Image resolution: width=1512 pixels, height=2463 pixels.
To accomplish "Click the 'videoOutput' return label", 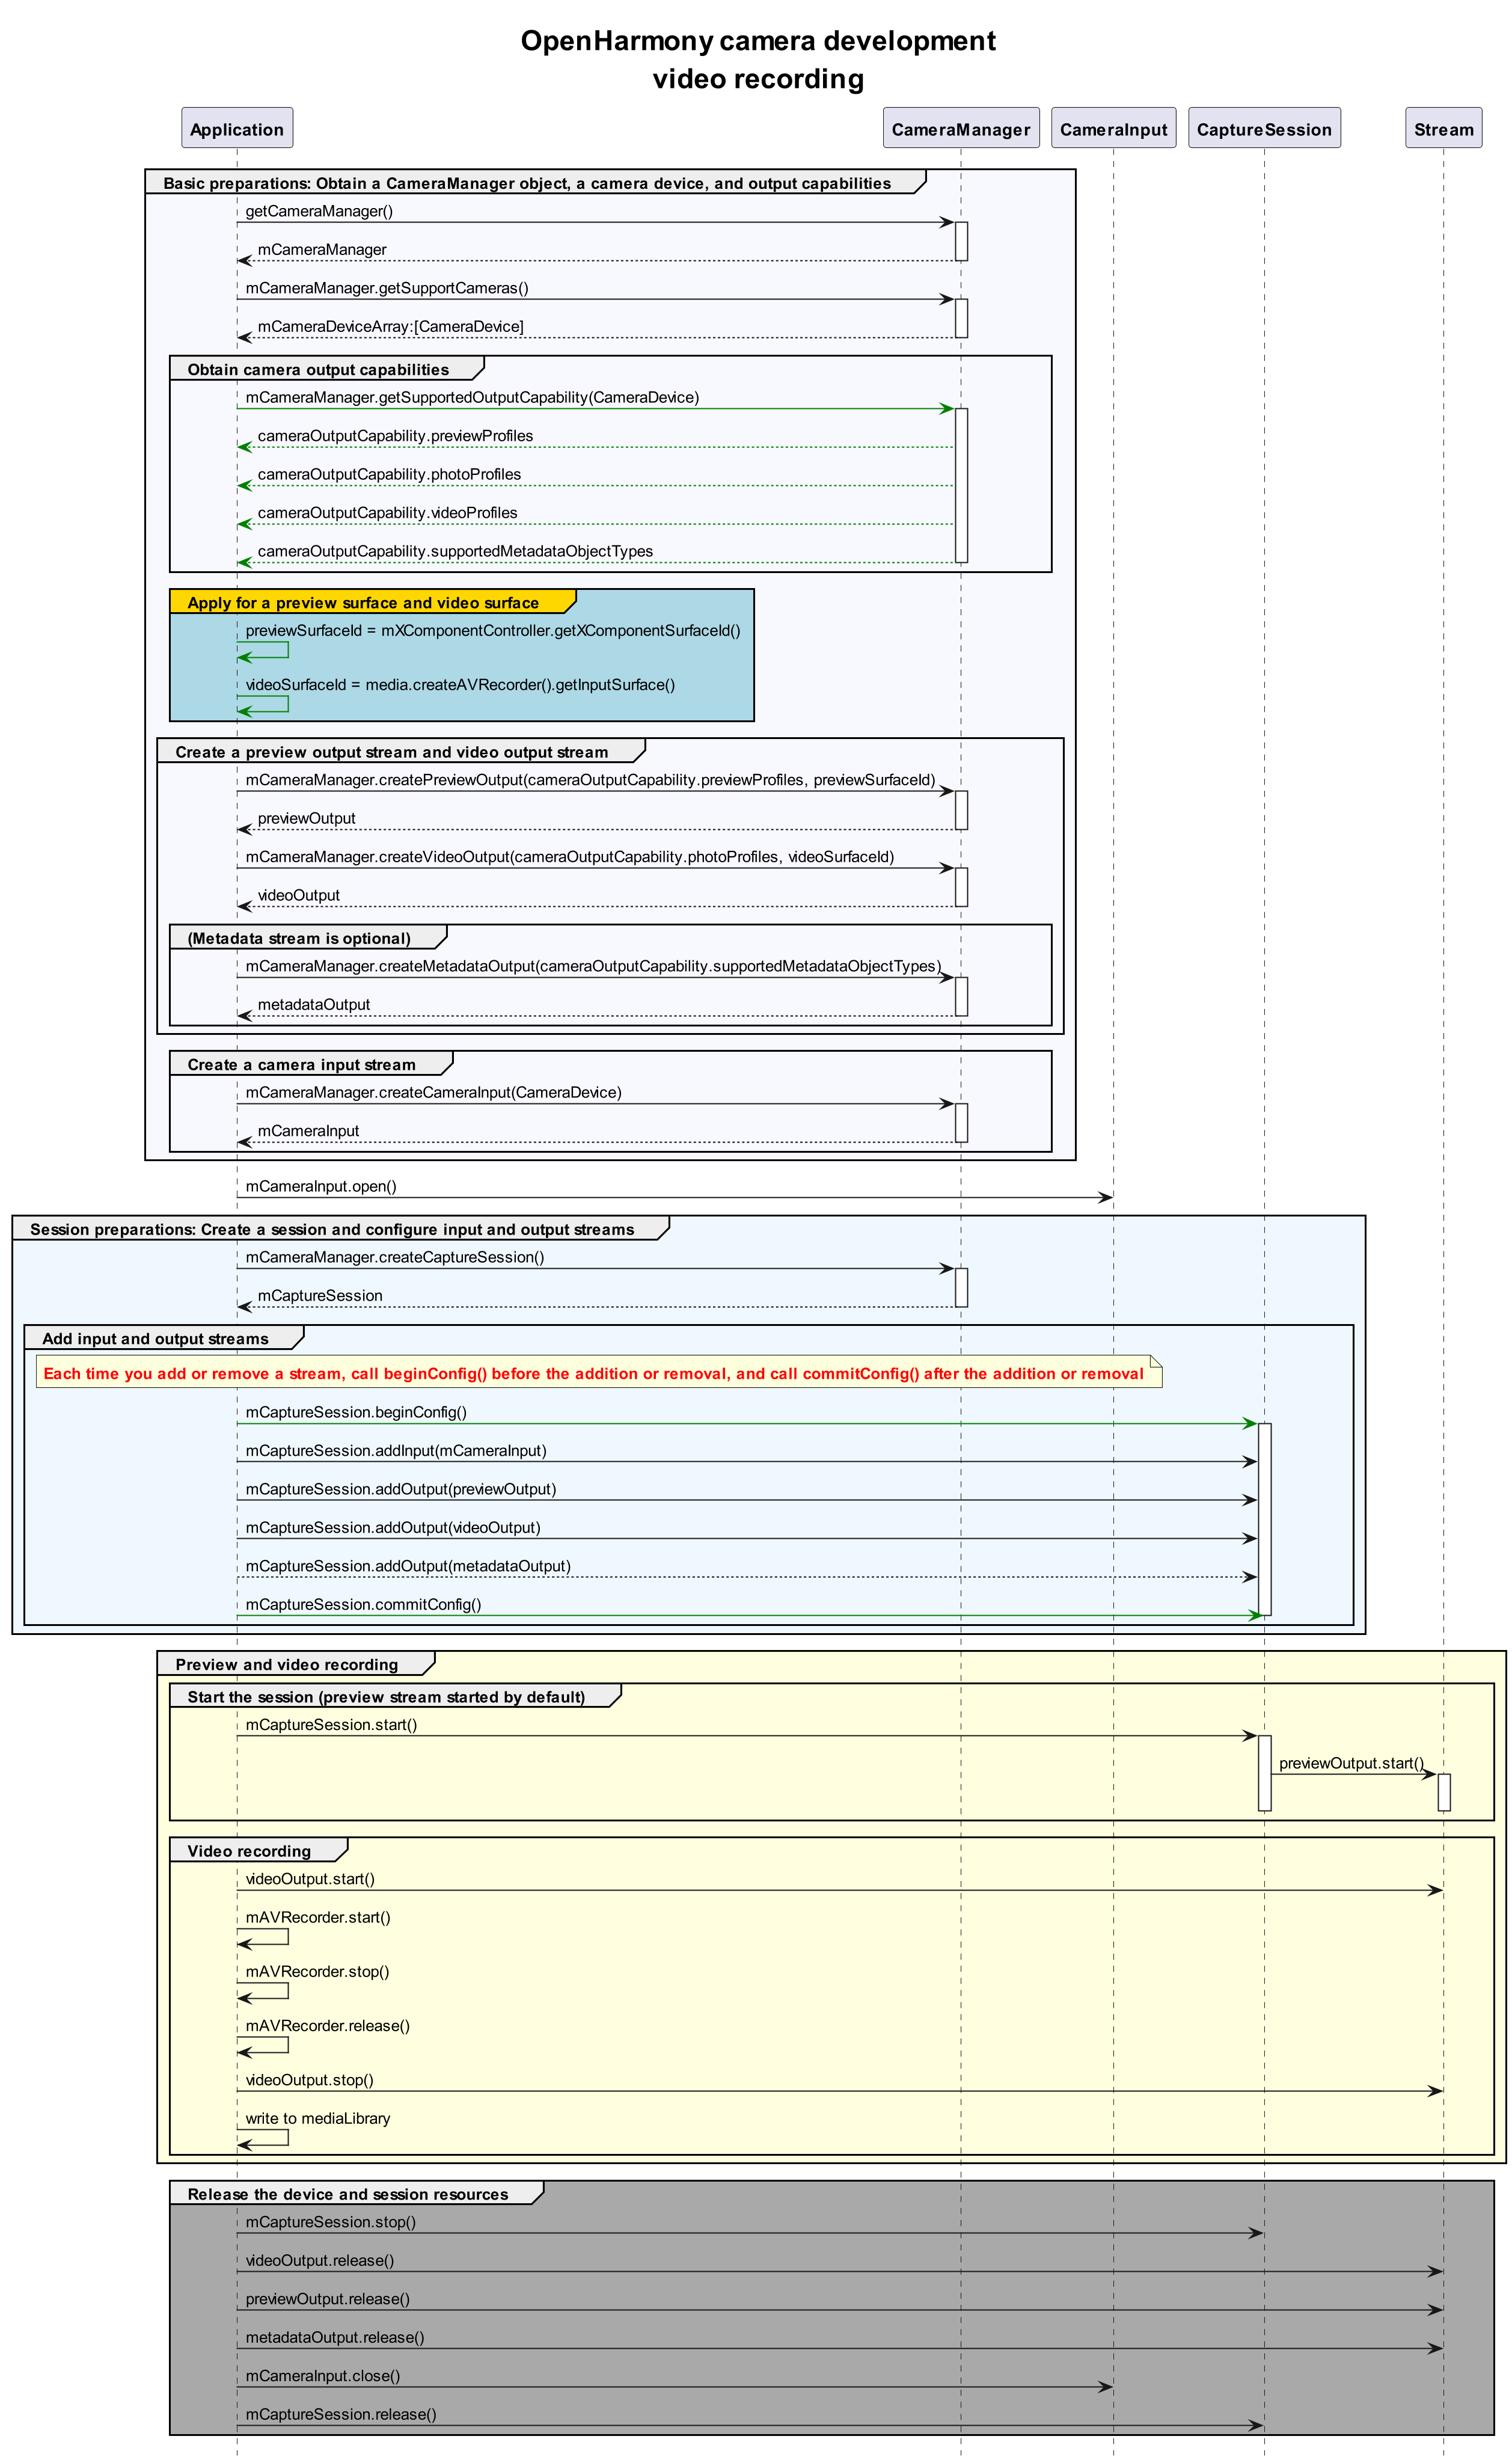I will click(298, 896).
